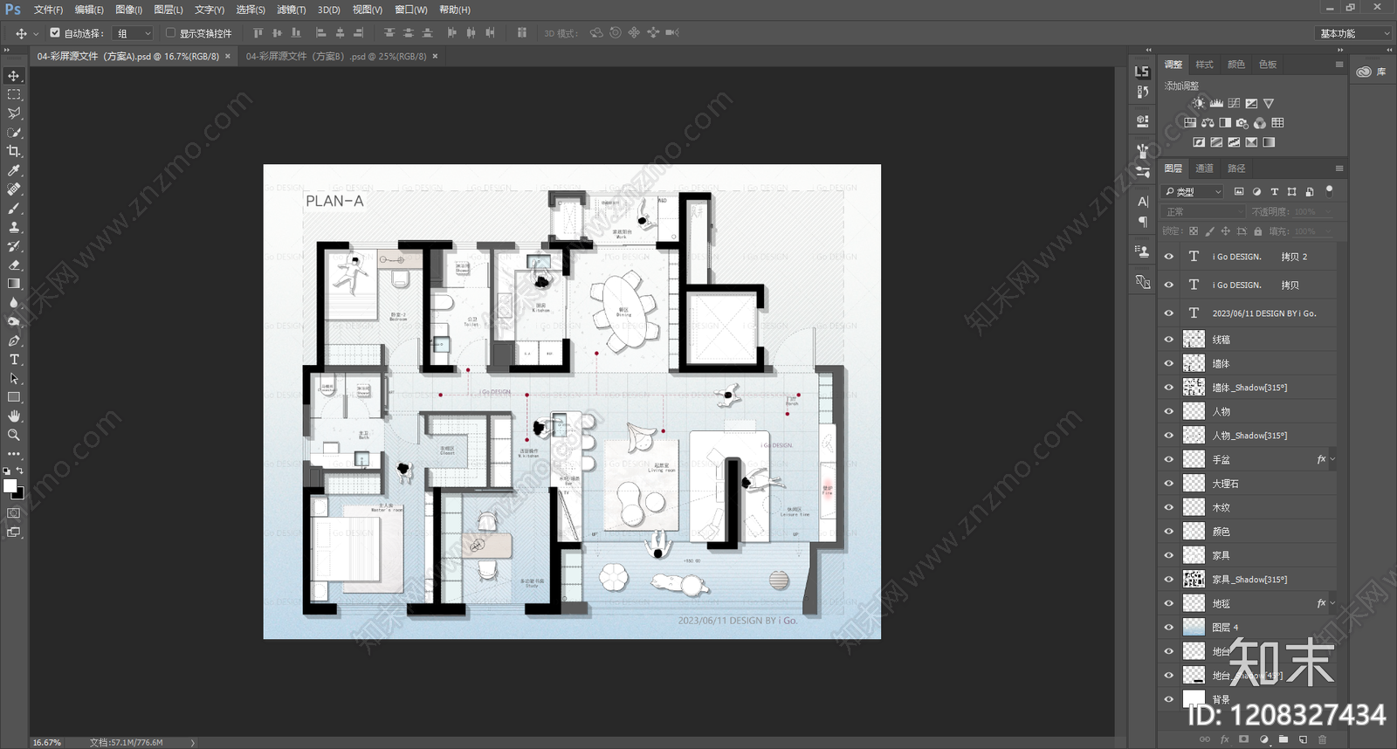
Task: Select the Gradient tool
Action: point(14,284)
